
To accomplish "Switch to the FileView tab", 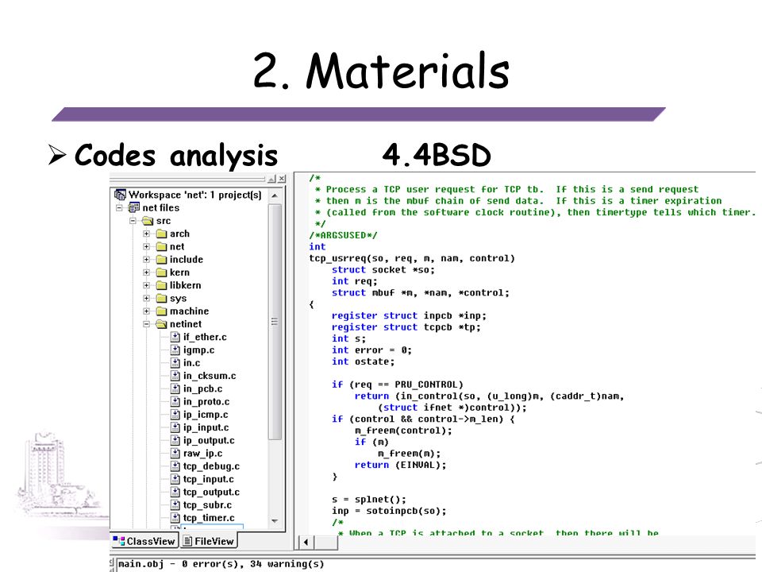I will (209, 541).
